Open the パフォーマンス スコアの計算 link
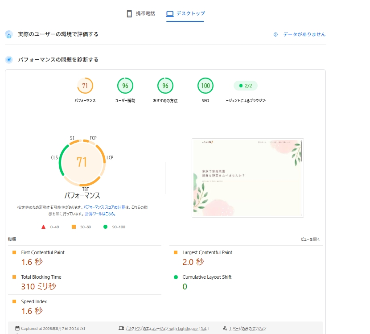The width and height of the screenshot is (370, 334). pyautogui.click(x=104, y=207)
